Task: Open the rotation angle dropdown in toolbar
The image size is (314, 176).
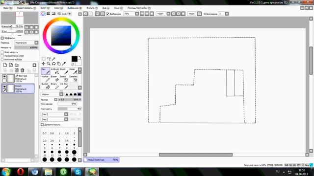Action: point(168,14)
